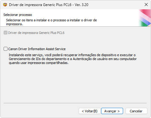Click the Canon Driver Information Assist Service label
151x118 pixels.
click(x=37, y=49)
